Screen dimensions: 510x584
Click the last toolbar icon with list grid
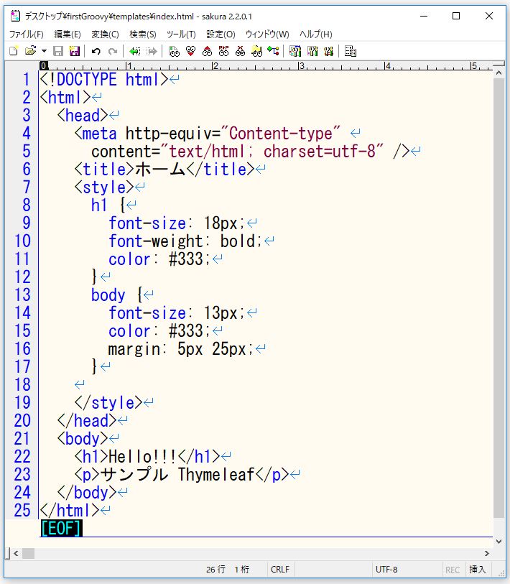(351, 51)
